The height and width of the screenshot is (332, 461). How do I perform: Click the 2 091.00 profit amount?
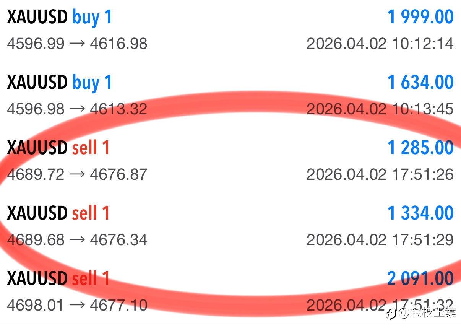[420, 279]
